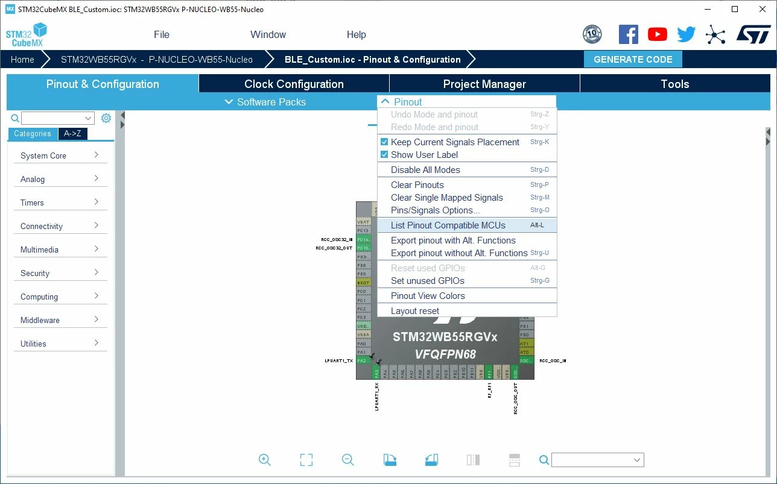Switch to Project Manager tab
777x484 pixels.
click(x=484, y=84)
